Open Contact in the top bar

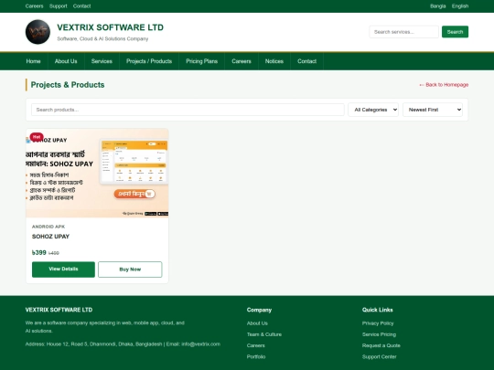[x=81, y=6]
